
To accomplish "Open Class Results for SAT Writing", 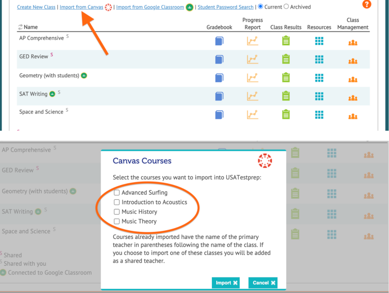I will pos(286,96).
